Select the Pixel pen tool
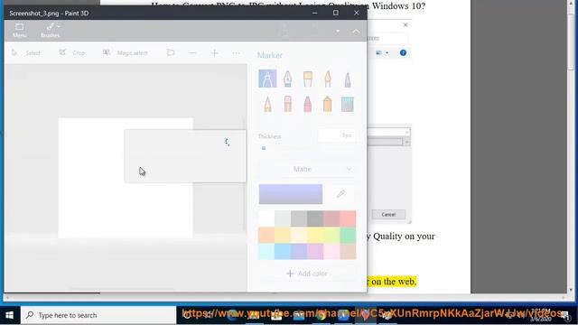Screen dimensions: 578x325 (347, 79)
